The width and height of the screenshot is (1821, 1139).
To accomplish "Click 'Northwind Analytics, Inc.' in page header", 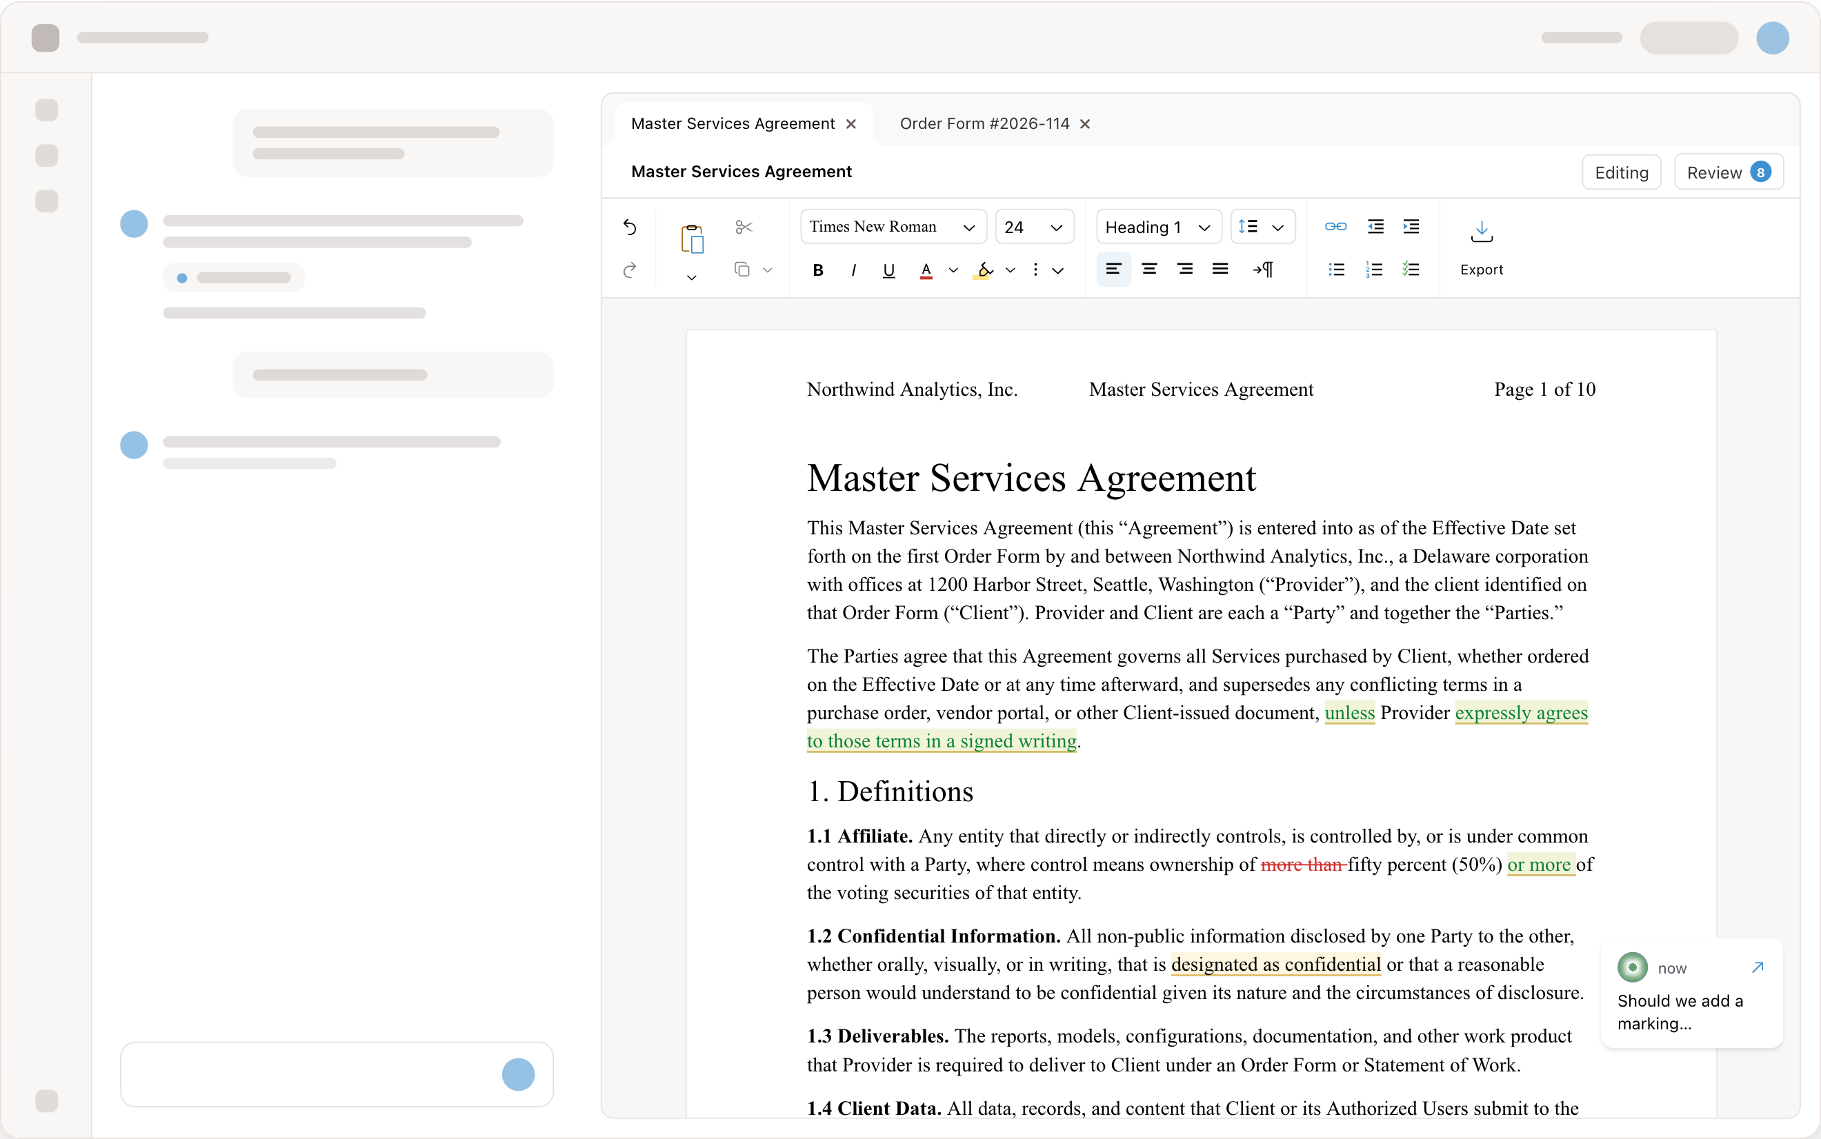I will point(912,390).
